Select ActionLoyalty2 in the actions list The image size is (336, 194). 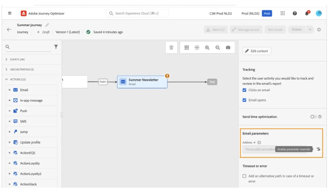(32, 174)
